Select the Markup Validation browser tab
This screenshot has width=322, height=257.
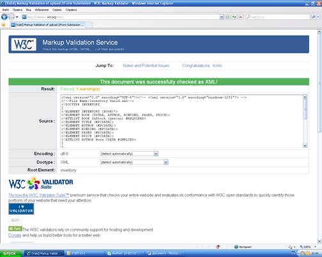coord(48,25)
